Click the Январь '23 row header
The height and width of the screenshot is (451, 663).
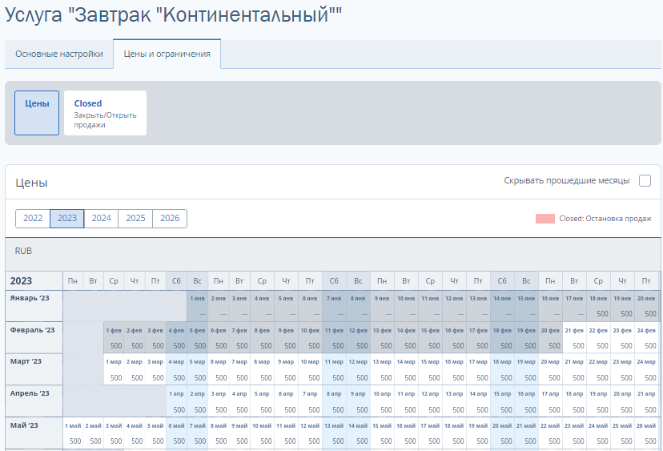click(34, 306)
